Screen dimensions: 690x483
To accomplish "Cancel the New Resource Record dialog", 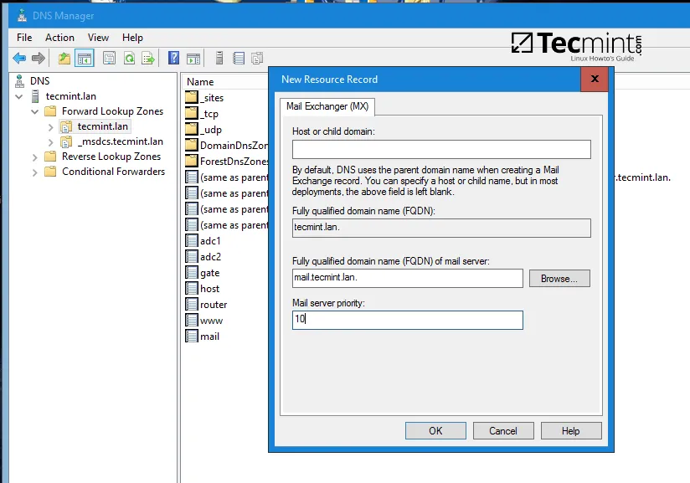I will (x=502, y=430).
